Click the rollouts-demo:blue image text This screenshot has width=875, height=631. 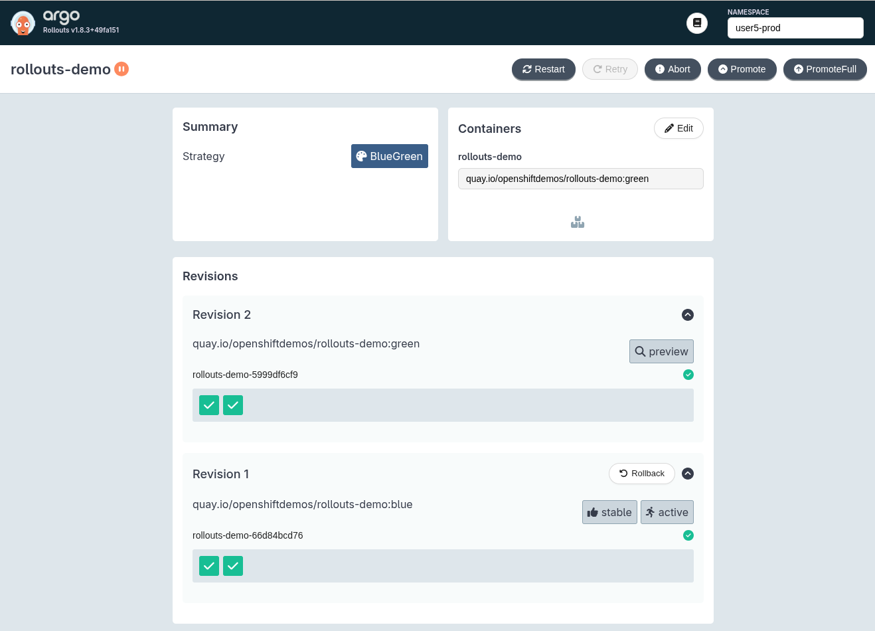303,505
